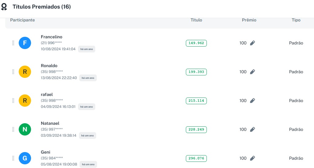Screen dimensions: 314x168
Task: Select title badge 296.076
Action: click(x=196, y=158)
